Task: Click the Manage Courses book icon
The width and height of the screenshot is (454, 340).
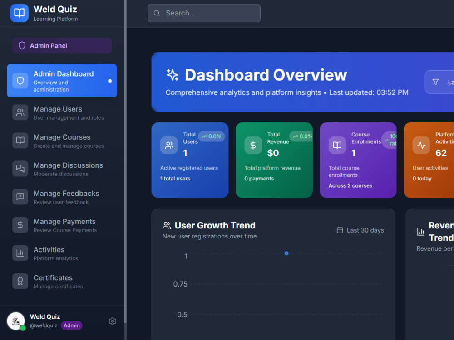Action: point(20,141)
